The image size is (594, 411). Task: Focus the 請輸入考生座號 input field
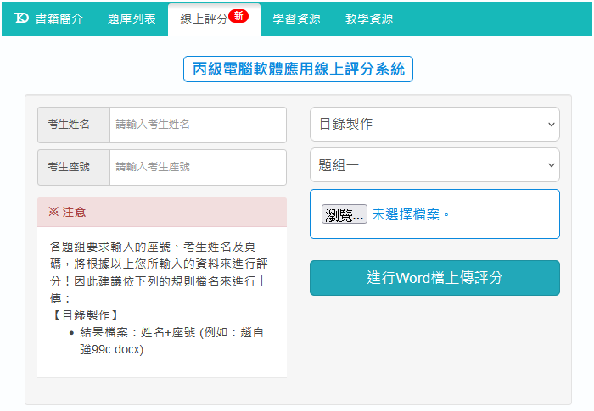[x=198, y=167]
